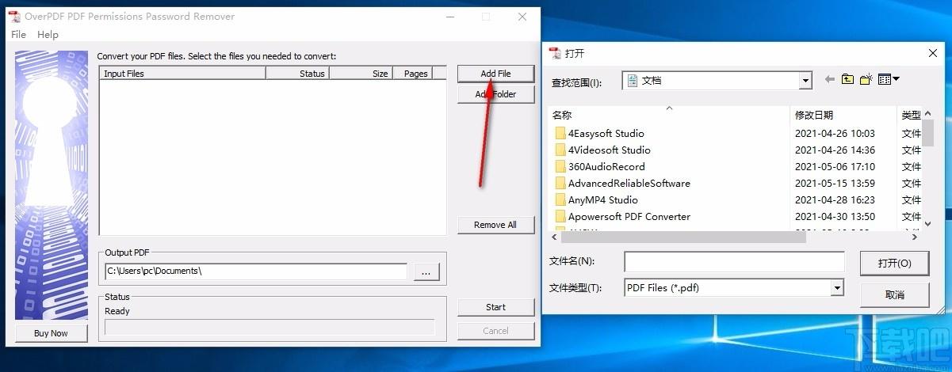
Task: Click the date 2021-04-30 13:50
Action: coord(835,216)
